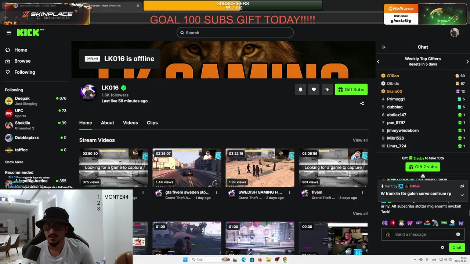Open Firefox from taskbar
Screen dimensions: 470x264
[x=260, y=260]
